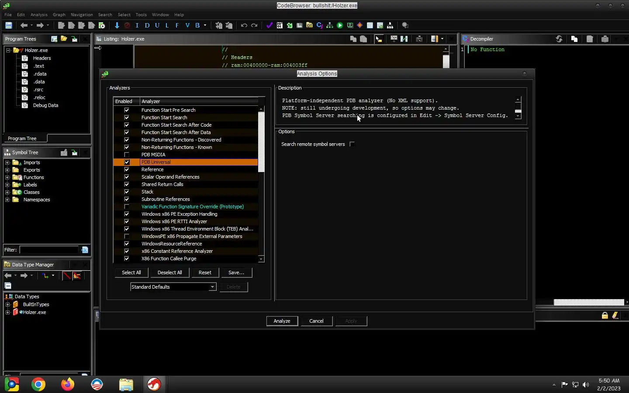Open the Navigation menu
Image resolution: width=629 pixels, height=393 pixels.
tap(82, 14)
